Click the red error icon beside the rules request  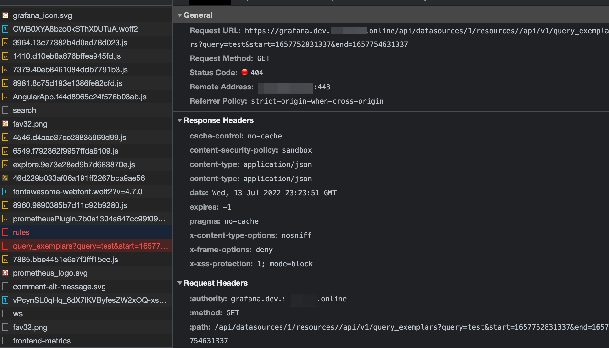[5, 232]
